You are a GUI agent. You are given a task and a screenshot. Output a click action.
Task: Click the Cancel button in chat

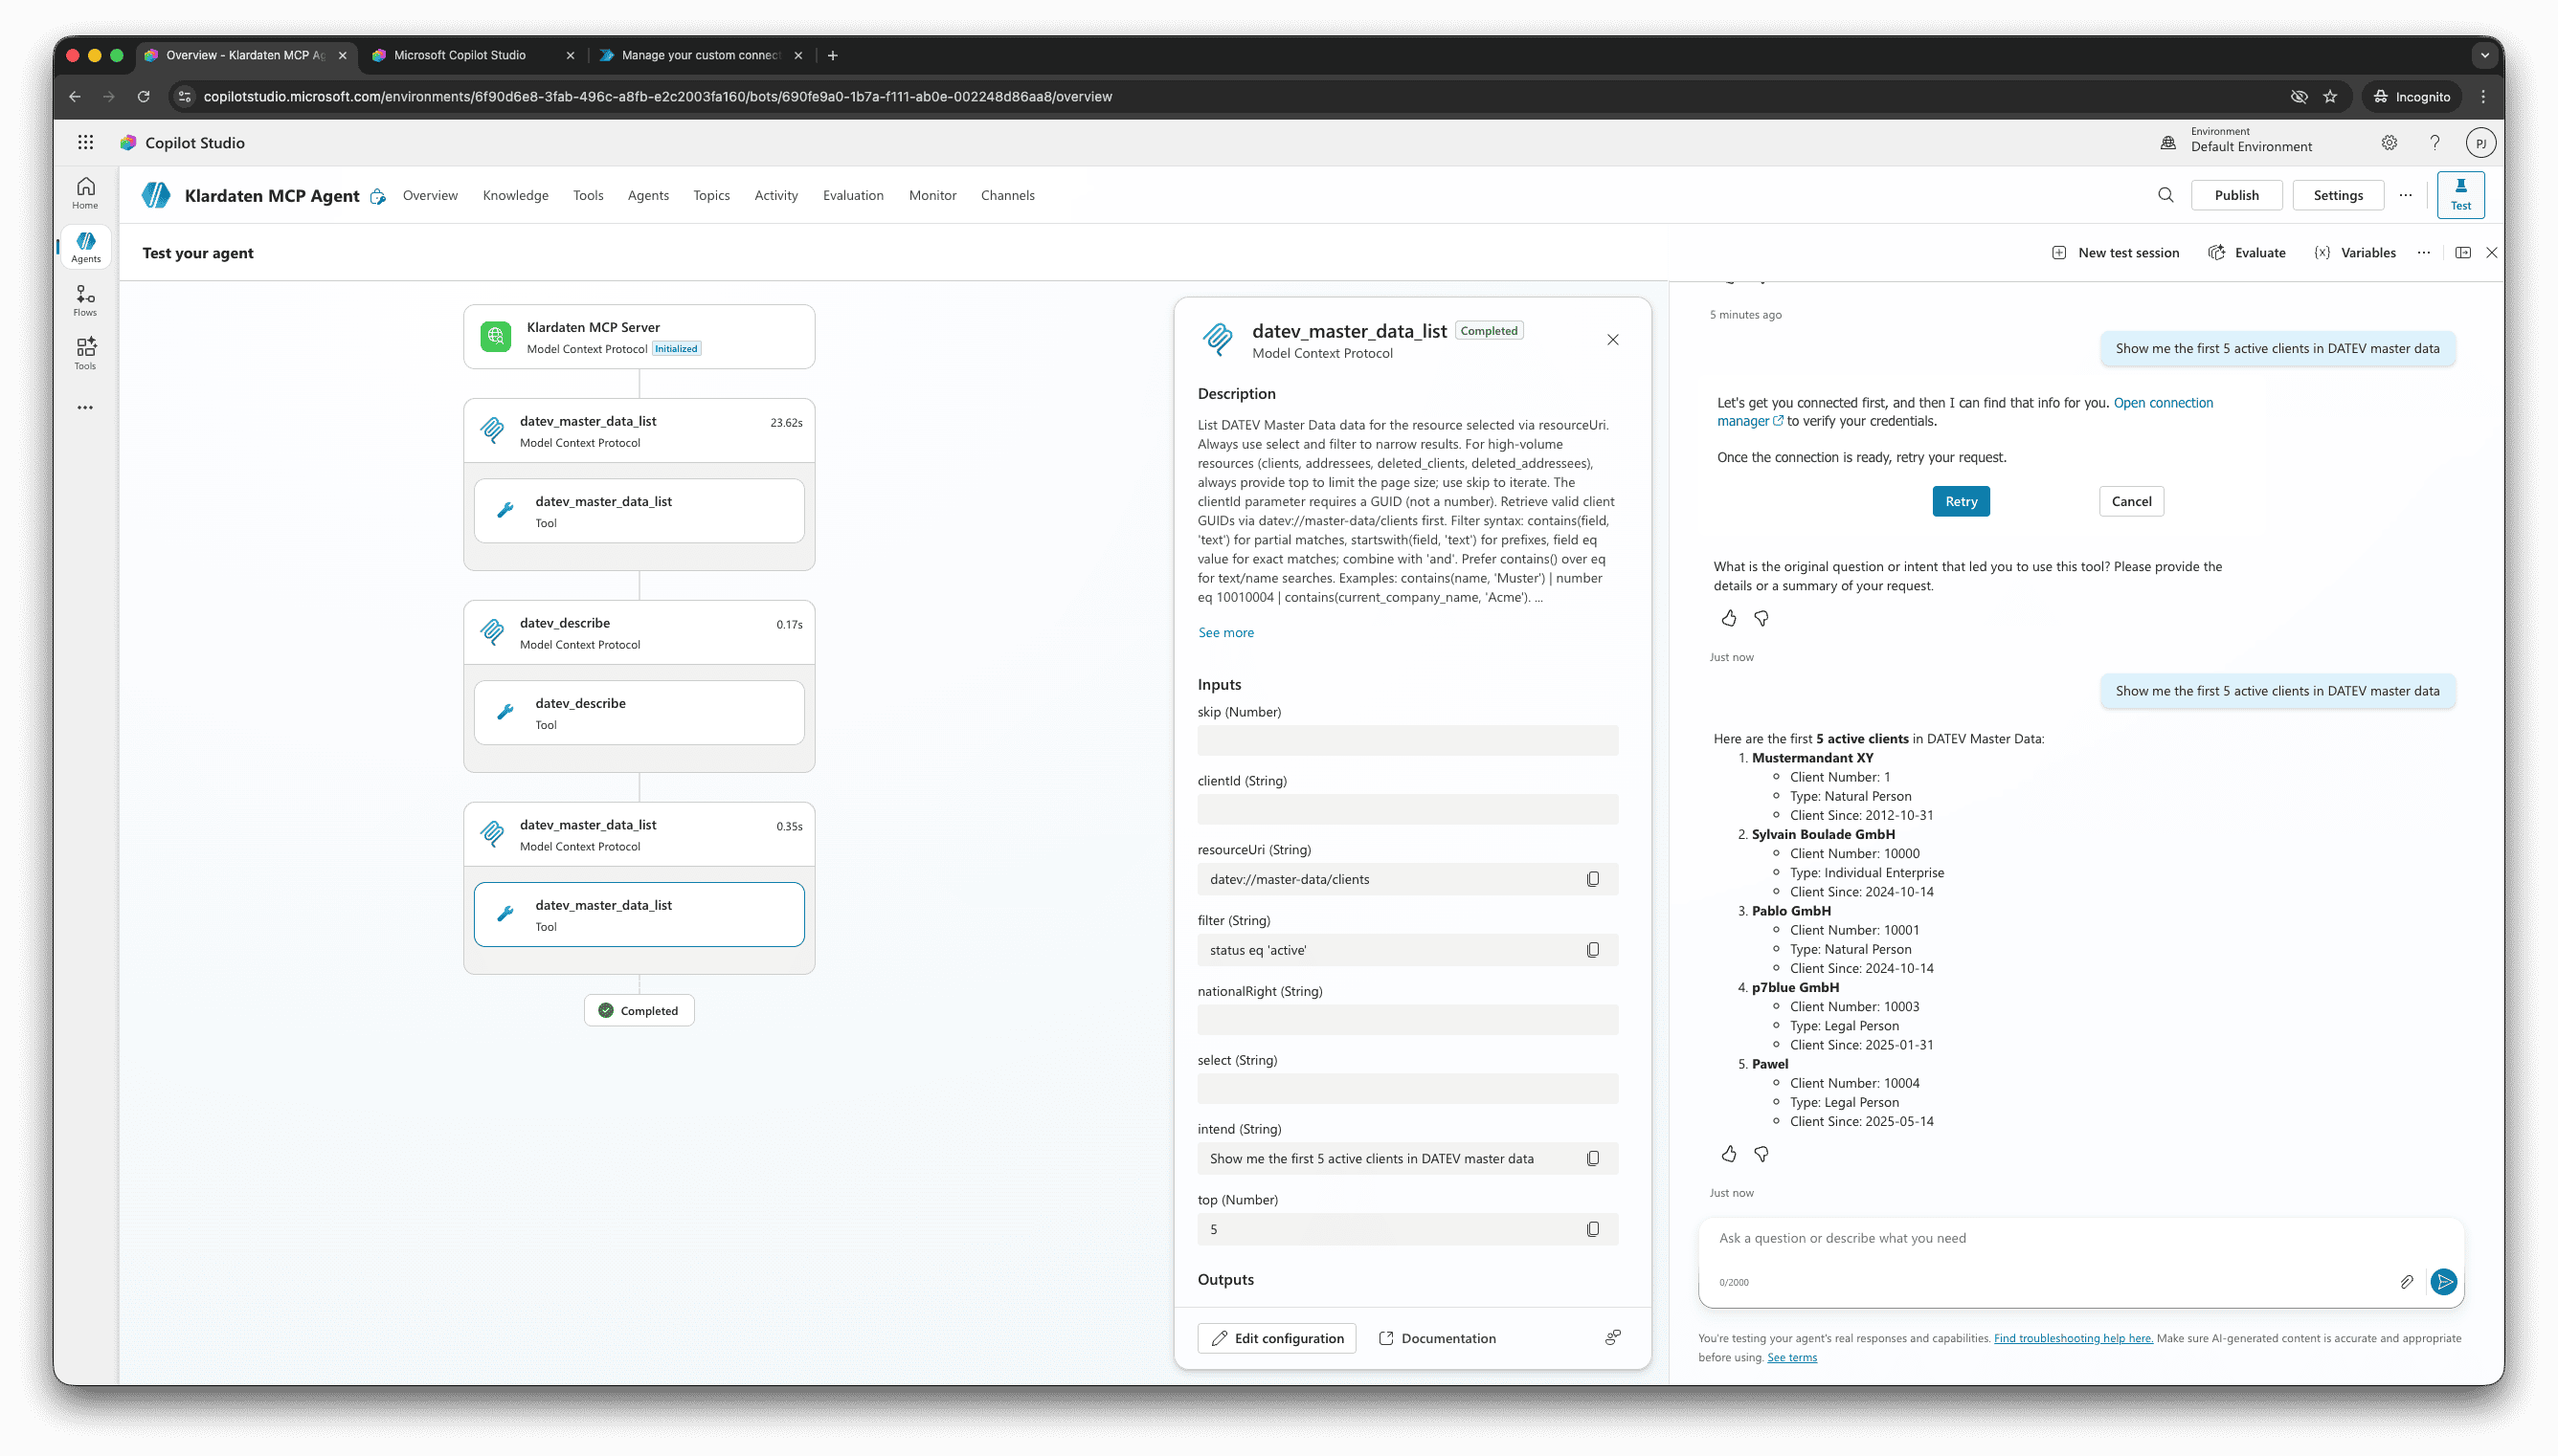[2131, 501]
